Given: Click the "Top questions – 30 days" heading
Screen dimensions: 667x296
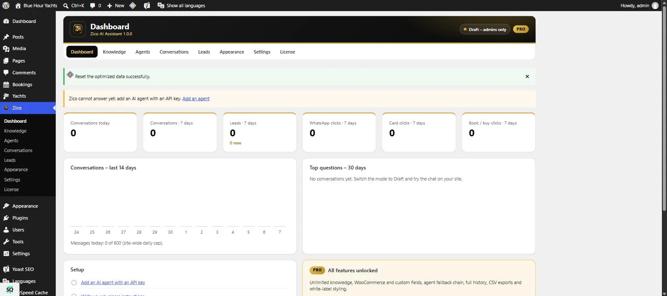Looking at the screenshot, I should coord(338,168).
